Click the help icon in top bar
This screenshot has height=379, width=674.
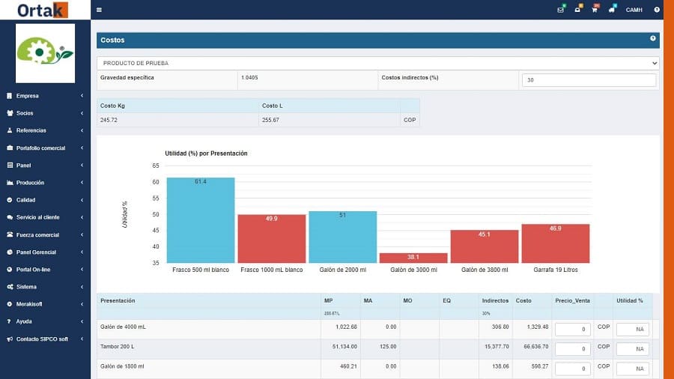(657, 10)
